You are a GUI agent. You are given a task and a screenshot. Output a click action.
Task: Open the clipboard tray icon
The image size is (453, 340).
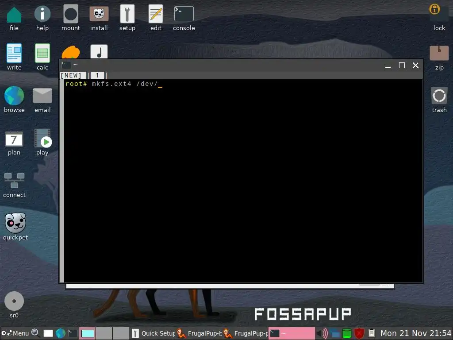click(372, 333)
